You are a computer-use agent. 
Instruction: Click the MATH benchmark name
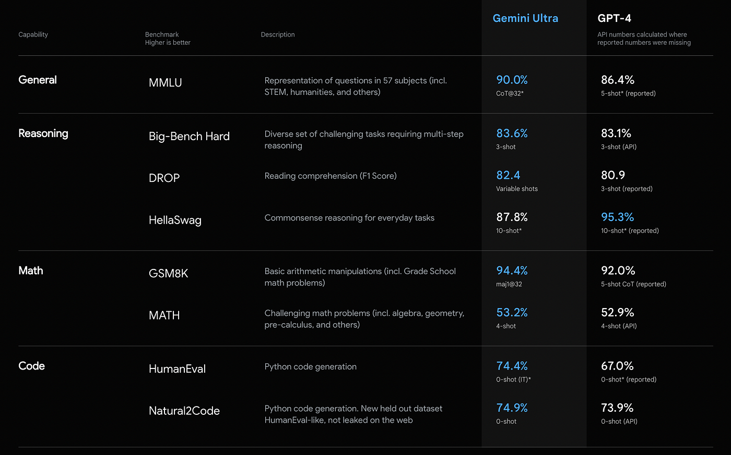pos(164,315)
